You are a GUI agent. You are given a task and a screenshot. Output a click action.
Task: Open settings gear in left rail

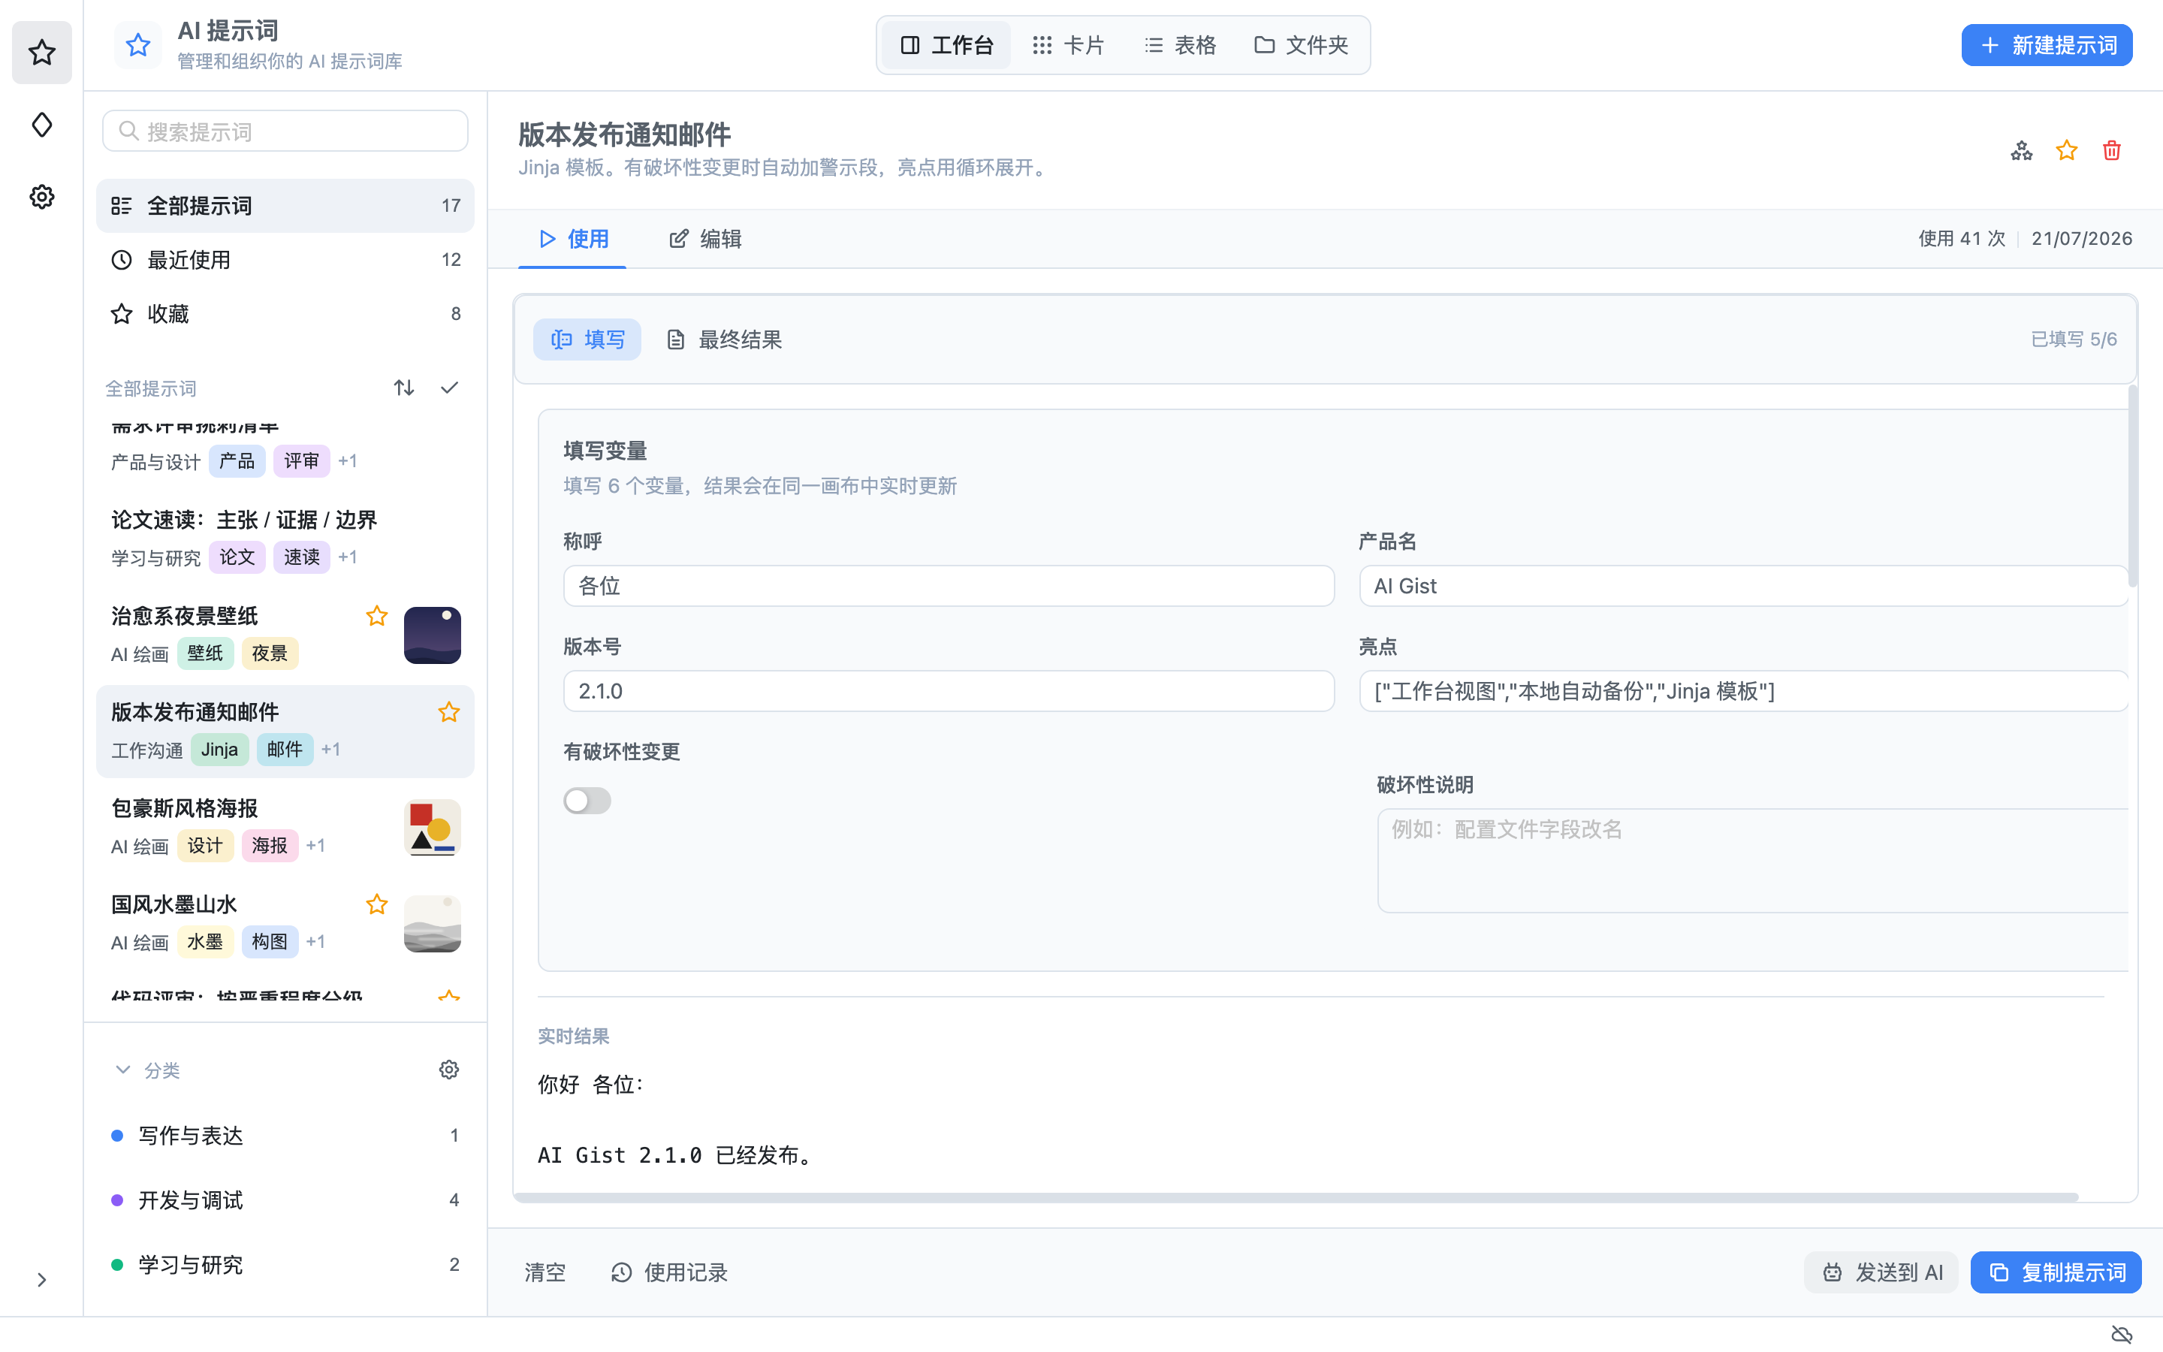click(42, 197)
